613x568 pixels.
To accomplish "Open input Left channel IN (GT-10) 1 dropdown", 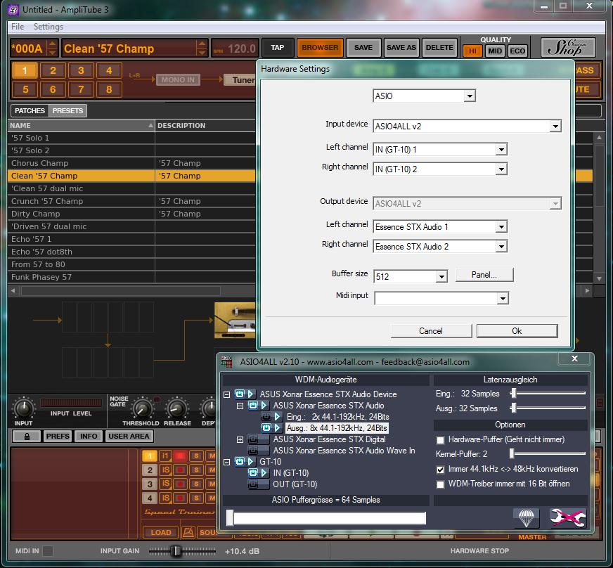I will [x=501, y=149].
